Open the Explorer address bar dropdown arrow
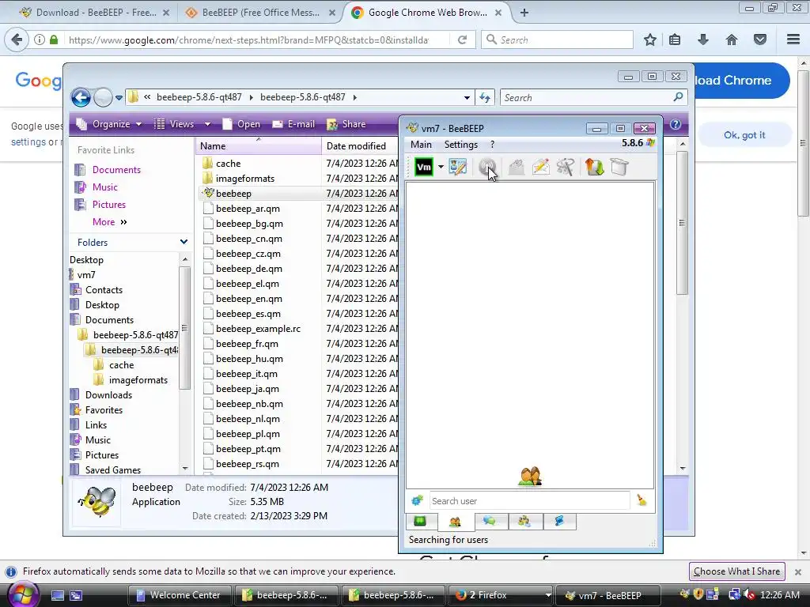Screen dimensions: 810x607 [467, 97]
